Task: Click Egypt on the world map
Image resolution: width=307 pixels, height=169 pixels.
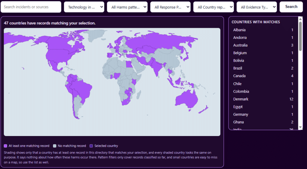Action: pyautogui.click(x=129, y=64)
